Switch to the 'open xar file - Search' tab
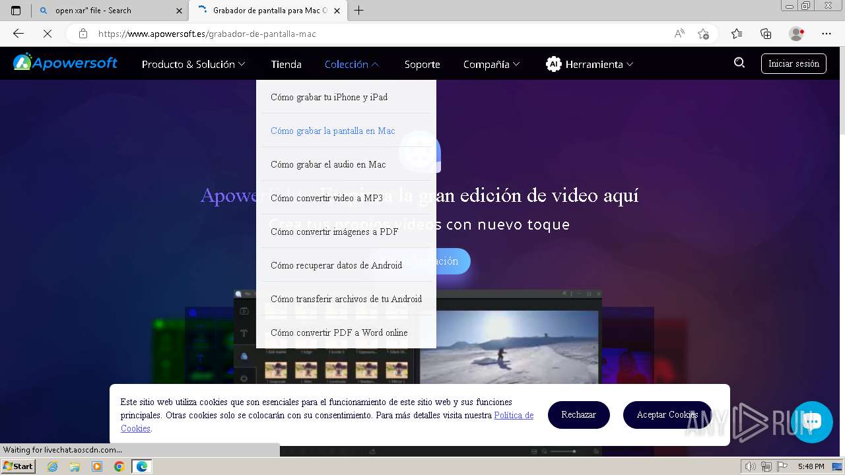Viewport: 845px width, 475px height. 110,11
